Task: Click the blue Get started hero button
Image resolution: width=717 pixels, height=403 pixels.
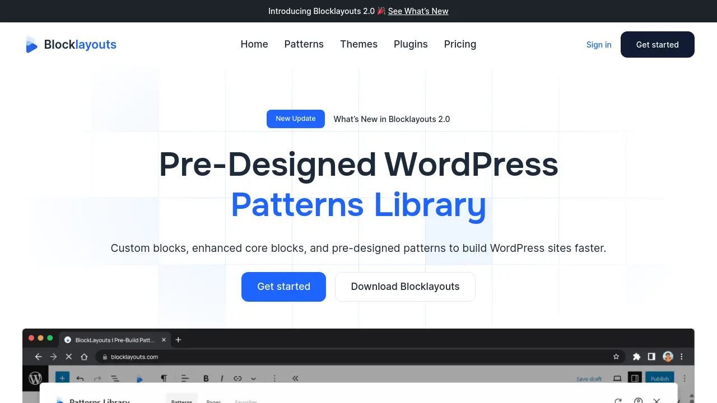Action: pyautogui.click(x=284, y=287)
